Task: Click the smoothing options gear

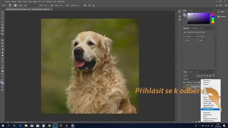Action: [x=85, y=5]
